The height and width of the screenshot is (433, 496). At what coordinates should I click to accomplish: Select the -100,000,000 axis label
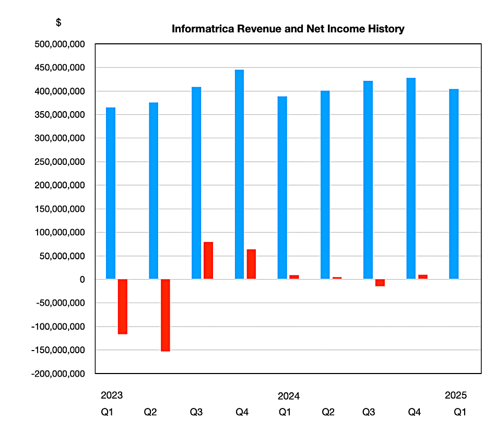click(x=58, y=327)
